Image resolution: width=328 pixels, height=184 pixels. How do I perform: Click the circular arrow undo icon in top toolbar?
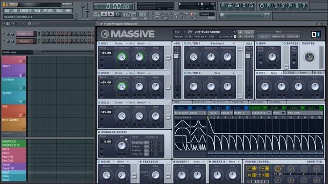pos(262,6)
